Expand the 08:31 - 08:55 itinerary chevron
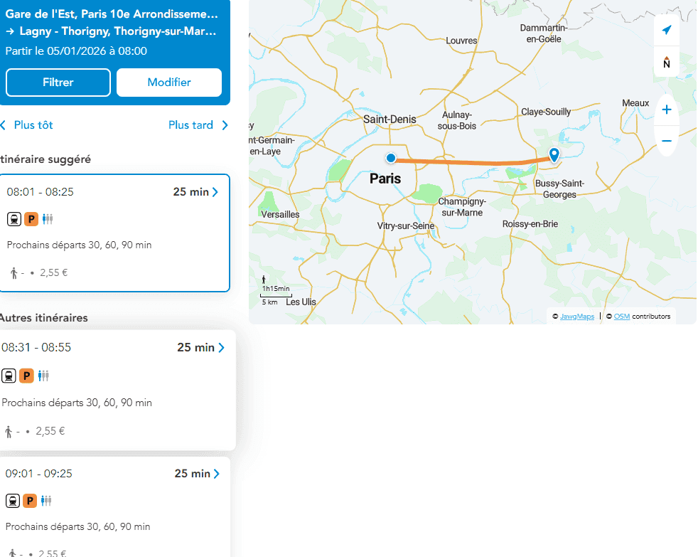The width and height of the screenshot is (698, 557). [221, 348]
